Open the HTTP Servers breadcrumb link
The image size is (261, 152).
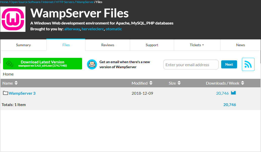coord(65,2)
